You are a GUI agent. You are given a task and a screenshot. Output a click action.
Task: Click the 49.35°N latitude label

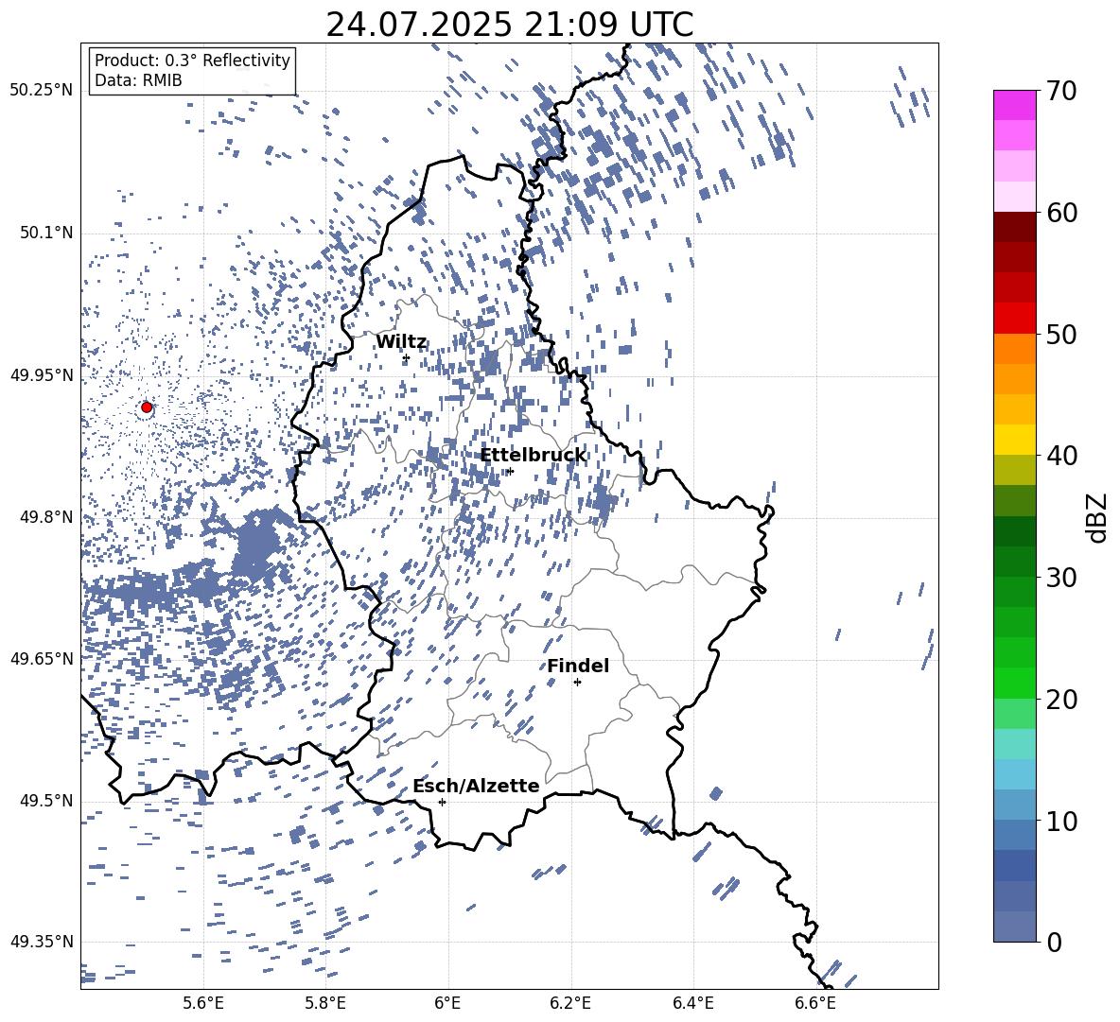pyautogui.click(x=42, y=942)
